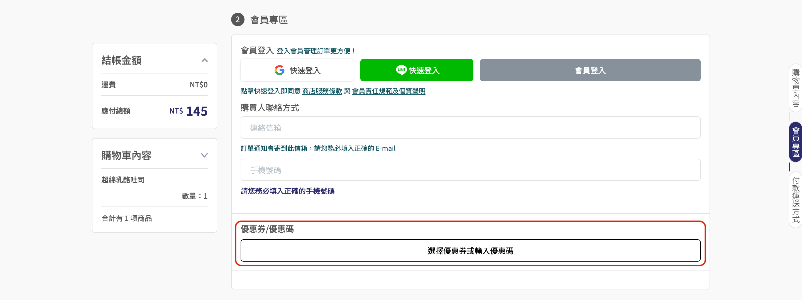The image size is (802, 300).
Task: Open 會員責任規範及個資聲明 link
Action: click(x=388, y=91)
